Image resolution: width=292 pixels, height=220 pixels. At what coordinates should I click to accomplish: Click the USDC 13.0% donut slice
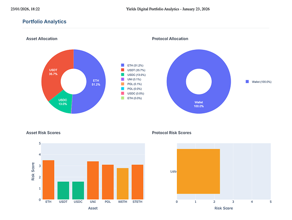tap(63, 102)
